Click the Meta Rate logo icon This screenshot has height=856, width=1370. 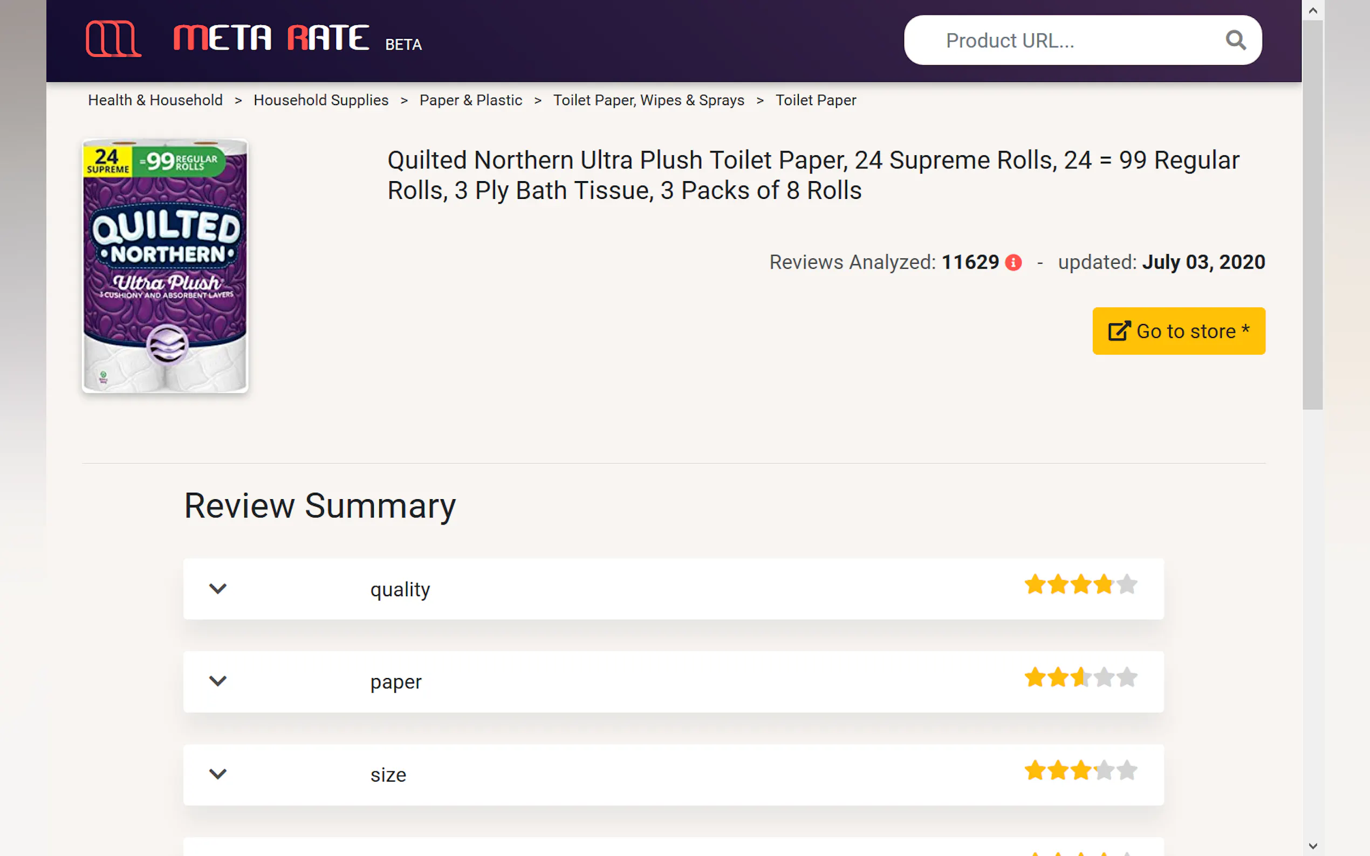coord(113,38)
